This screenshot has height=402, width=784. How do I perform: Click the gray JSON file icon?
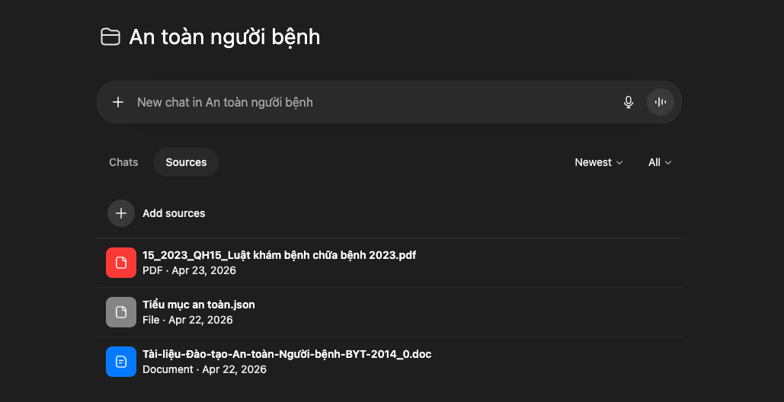pyautogui.click(x=120, y=312)
